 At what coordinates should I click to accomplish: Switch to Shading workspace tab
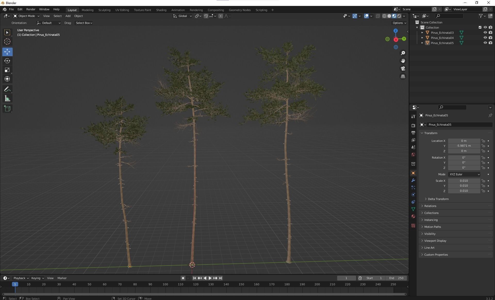(x=161, y=10)
